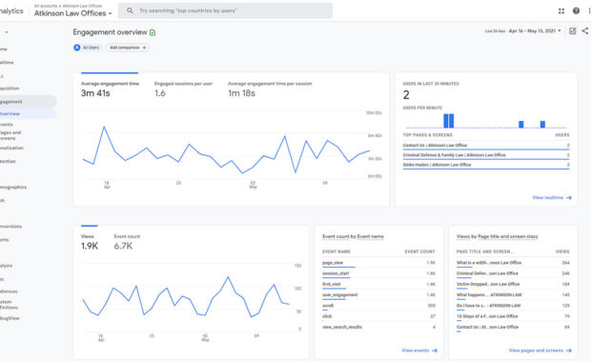Viewport: 591px width, 362px height.
Task: Click the green report status check icon
Action: tap(153, 32)
